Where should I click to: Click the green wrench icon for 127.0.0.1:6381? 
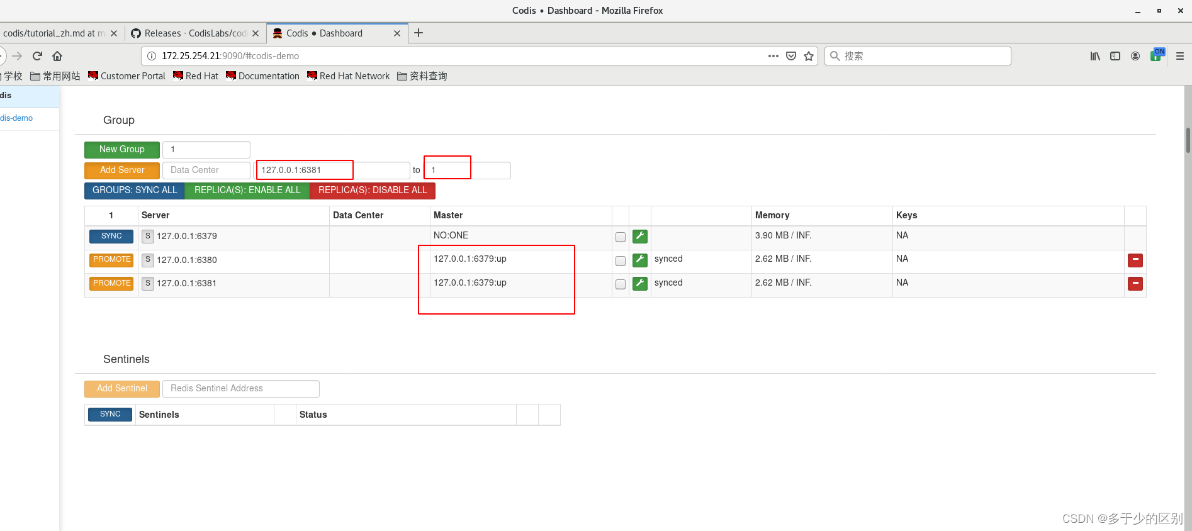pos(640,284)
